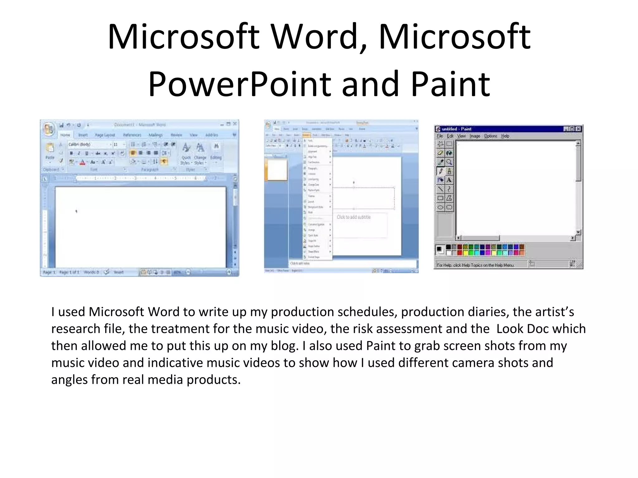Select the Pencil tool in Paint
Image resolution: width=638 pixels, height=478 pixels.
click(440, 171)
